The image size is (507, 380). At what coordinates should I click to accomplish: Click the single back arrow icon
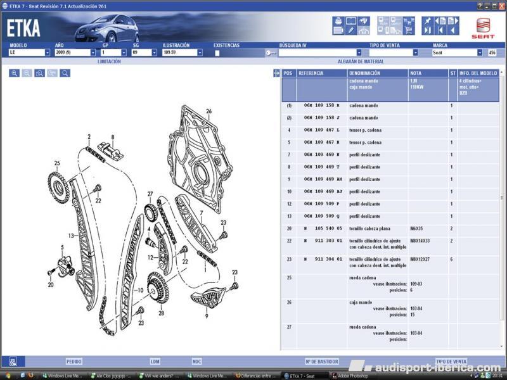[x=453, y=30]
